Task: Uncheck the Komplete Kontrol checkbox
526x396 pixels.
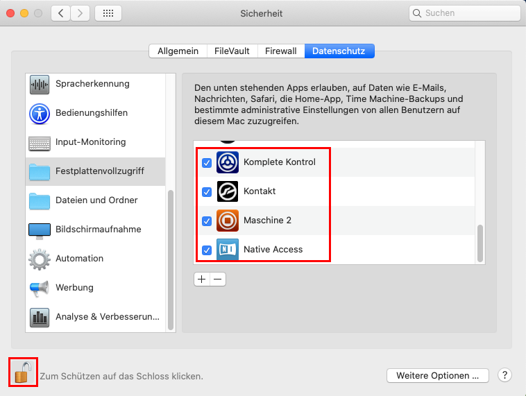Action: pyautogui.click(x=207, y=163)
